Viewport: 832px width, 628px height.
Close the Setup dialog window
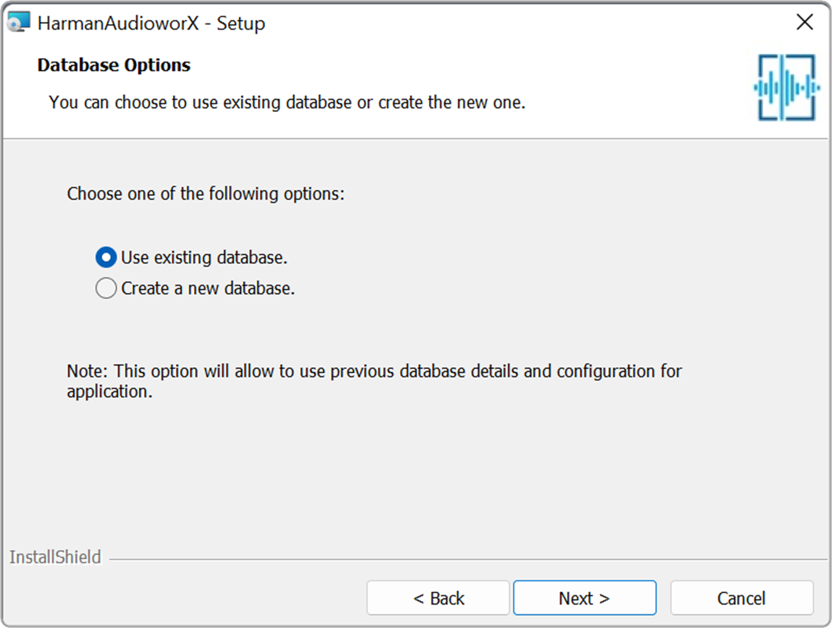[x=804, y=22]
